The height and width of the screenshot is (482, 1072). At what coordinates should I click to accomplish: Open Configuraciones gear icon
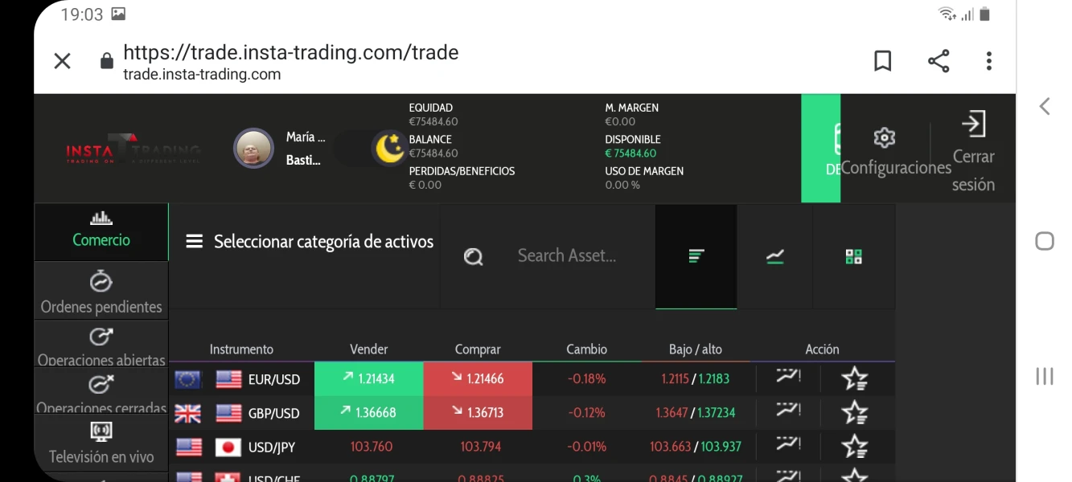click(x=884, y=138)
